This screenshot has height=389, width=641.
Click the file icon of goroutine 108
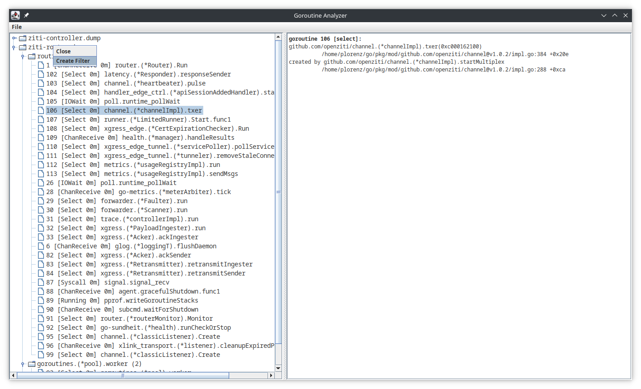(x=41, y=128)
